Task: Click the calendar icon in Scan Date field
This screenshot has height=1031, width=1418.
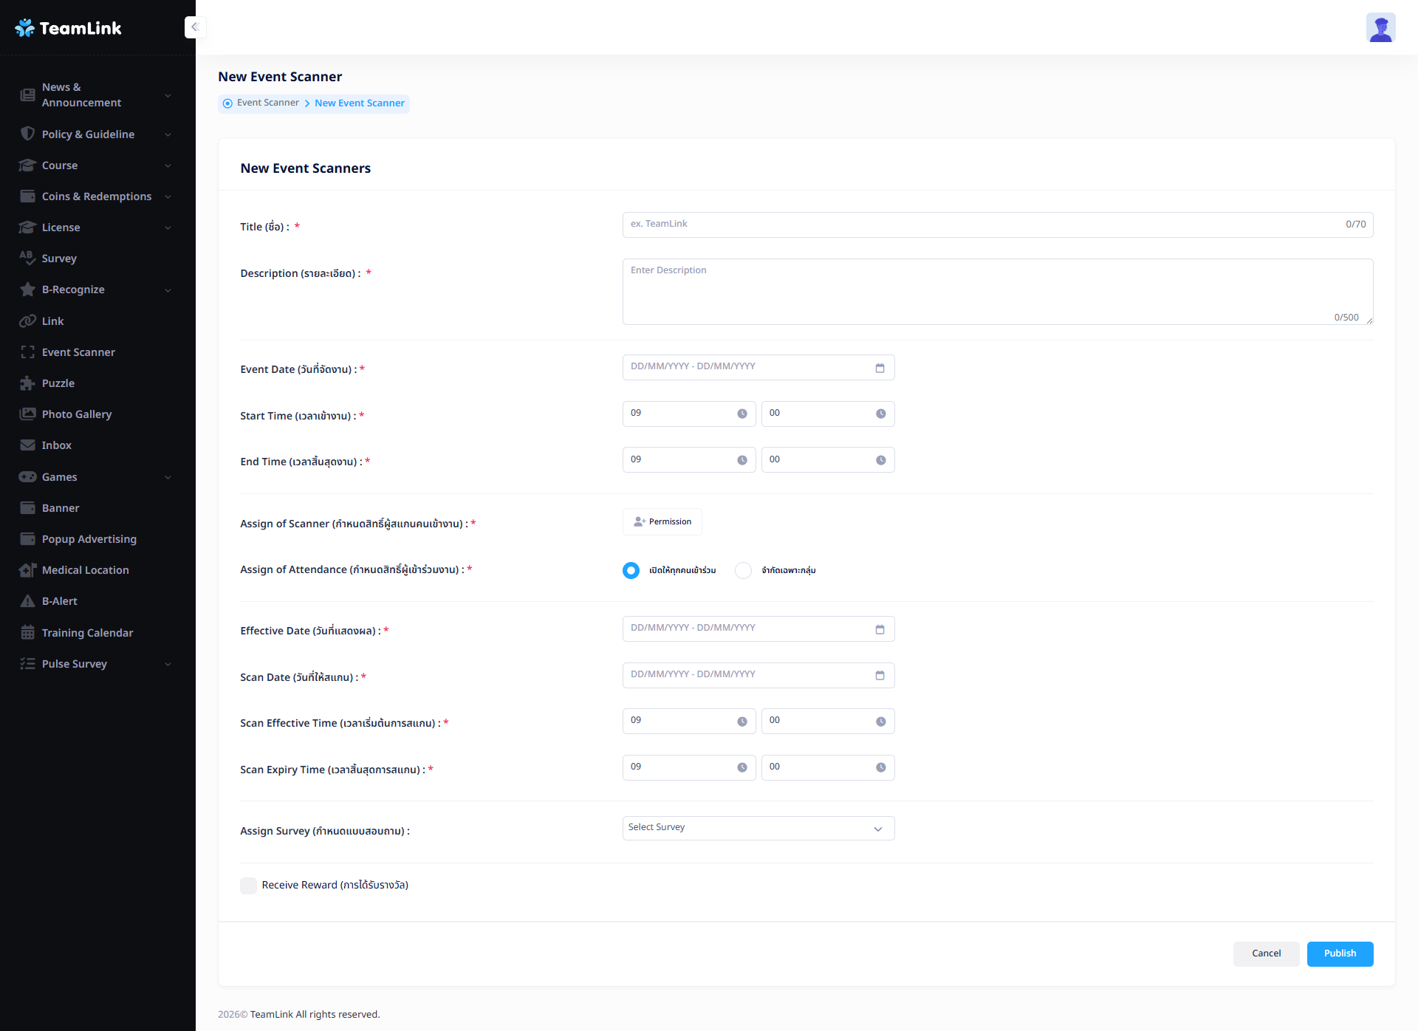Action: point(880,676)
